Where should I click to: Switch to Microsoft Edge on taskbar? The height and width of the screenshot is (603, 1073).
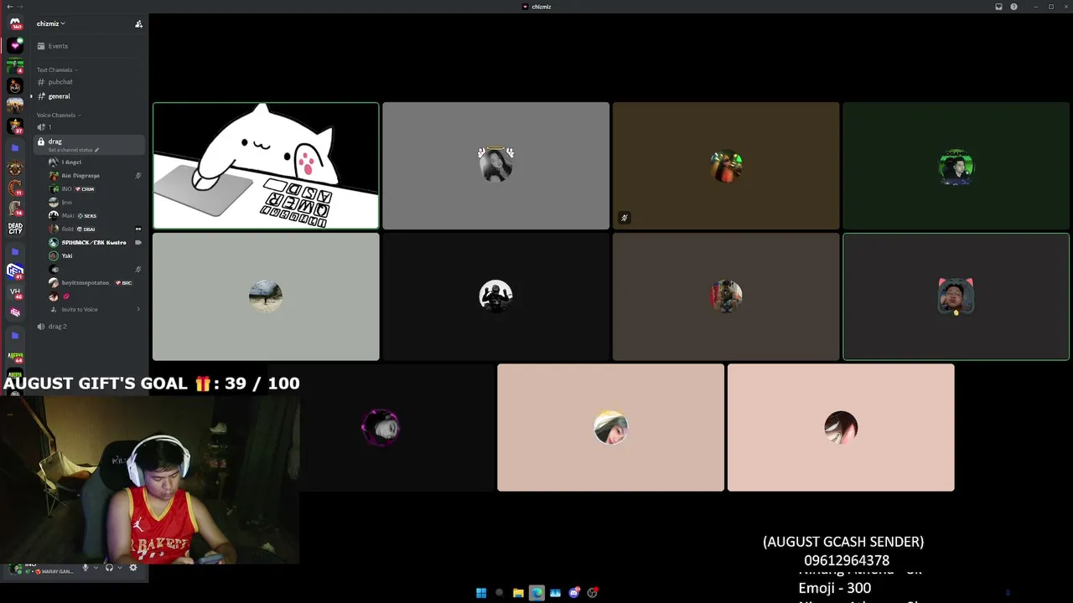536,593
